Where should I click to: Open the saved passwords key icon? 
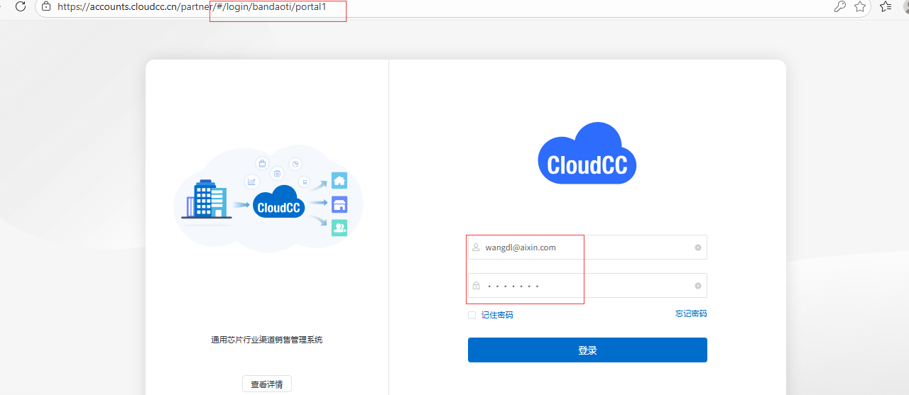[x=839, y=6]
